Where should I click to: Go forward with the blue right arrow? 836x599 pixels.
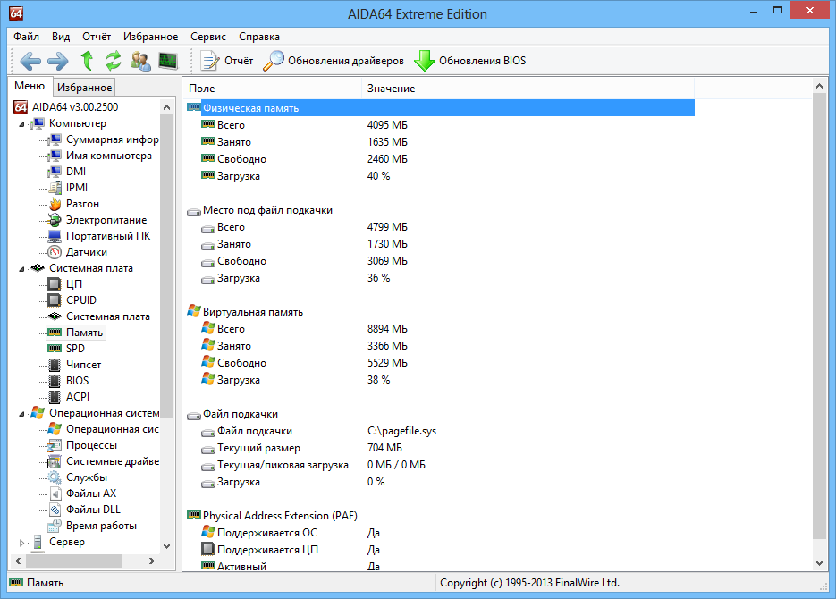click(57, 61)
